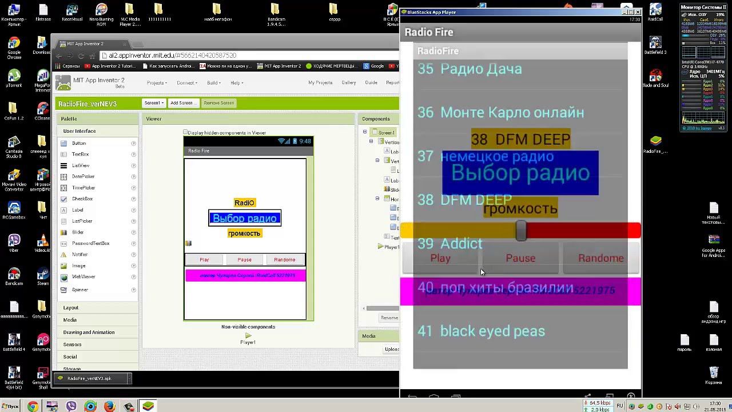Image resolution: width=732 pixels, height=412 pixels.
Task: Choose the Slider palette component
Action: pos(78,232)
